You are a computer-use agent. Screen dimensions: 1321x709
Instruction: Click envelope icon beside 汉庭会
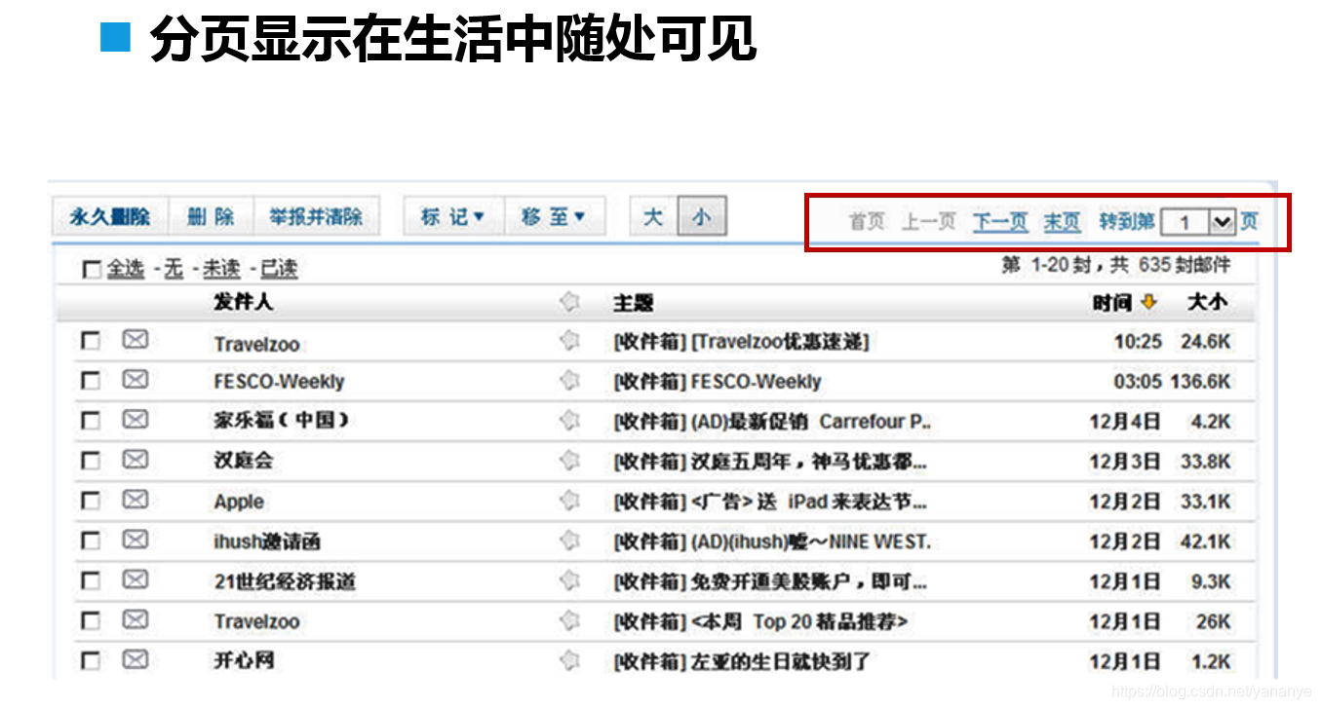[135, 460]
